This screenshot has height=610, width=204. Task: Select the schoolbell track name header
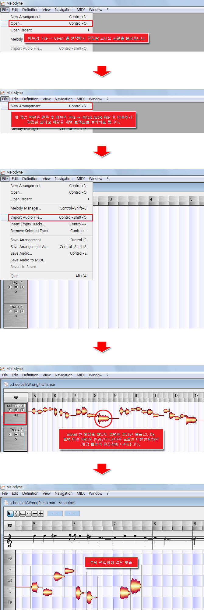click(16, 406)
